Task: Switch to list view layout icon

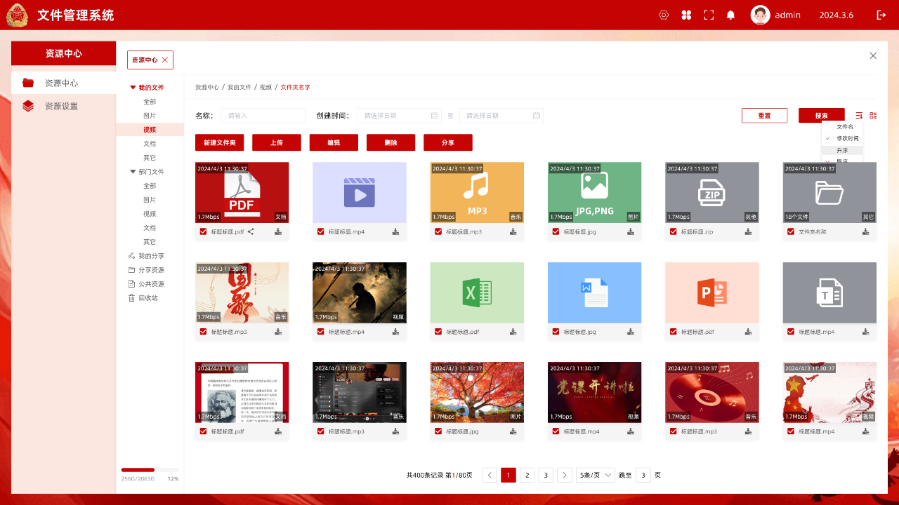Action: [873, 116]
